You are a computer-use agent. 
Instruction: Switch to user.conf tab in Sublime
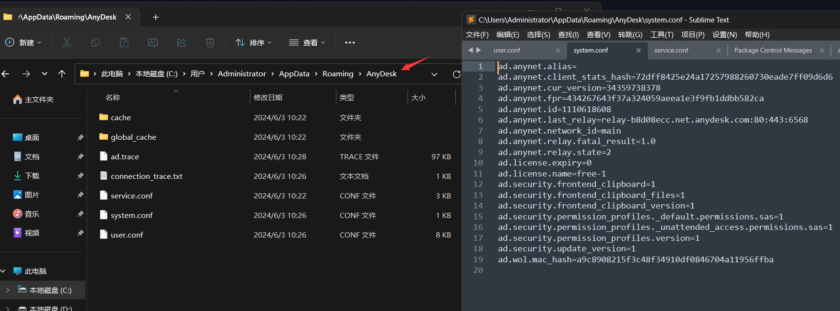507,50
